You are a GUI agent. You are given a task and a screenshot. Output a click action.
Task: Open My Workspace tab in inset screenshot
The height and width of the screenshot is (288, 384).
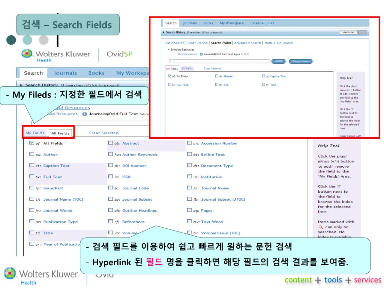pos(232,23)
